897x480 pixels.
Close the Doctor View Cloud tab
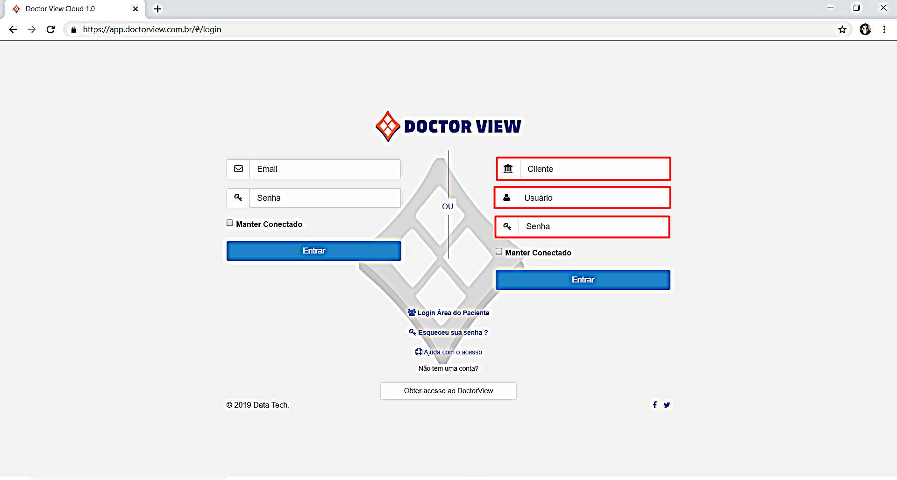pos(135,9)
